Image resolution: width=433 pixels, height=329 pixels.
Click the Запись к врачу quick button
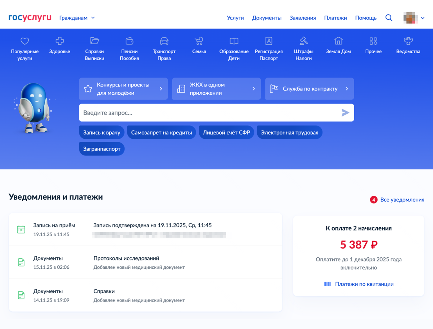pyautogui.click(x=102, y=132)
